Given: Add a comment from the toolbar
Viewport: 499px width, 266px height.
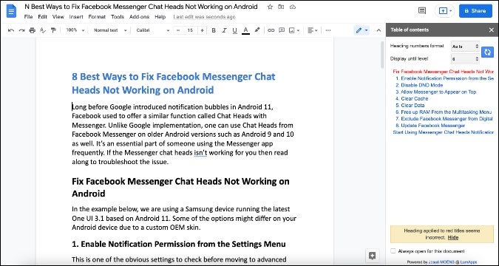Looking at the screenshot, I should (282, 30).
